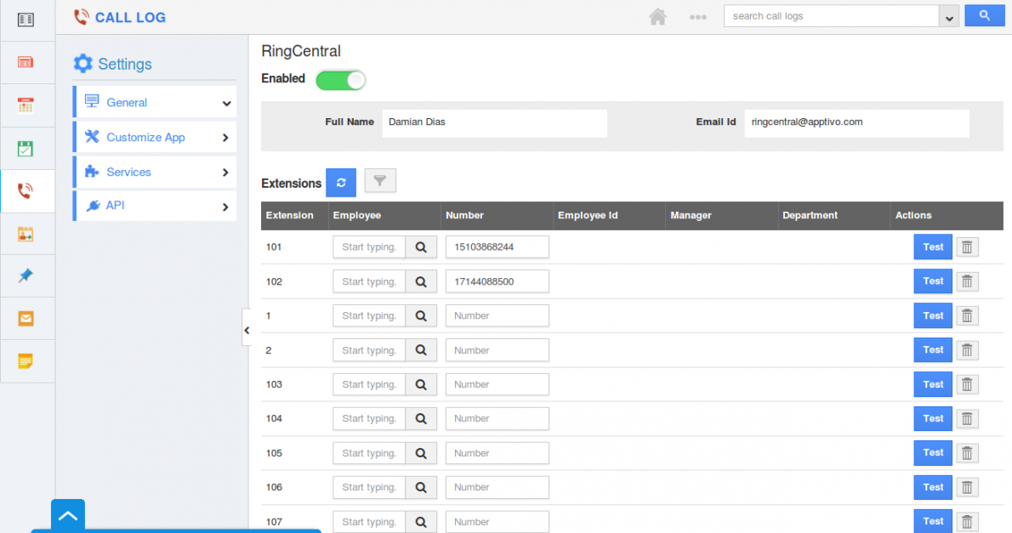Select General in the Settings menu

154,102
